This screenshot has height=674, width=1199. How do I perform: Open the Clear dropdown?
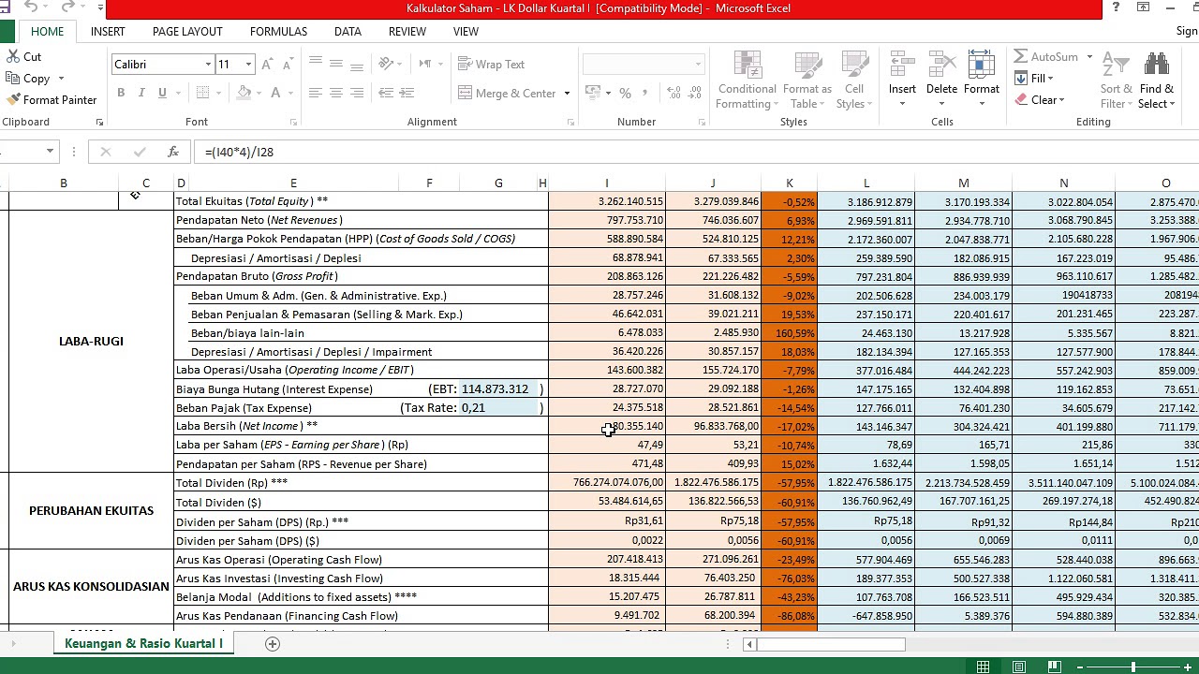click(x=1040, y=100)
